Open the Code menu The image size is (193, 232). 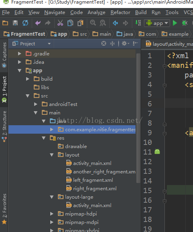[x=76, y=12]
